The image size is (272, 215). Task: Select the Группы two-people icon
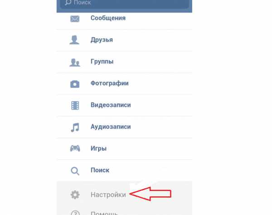pos(75,63)
